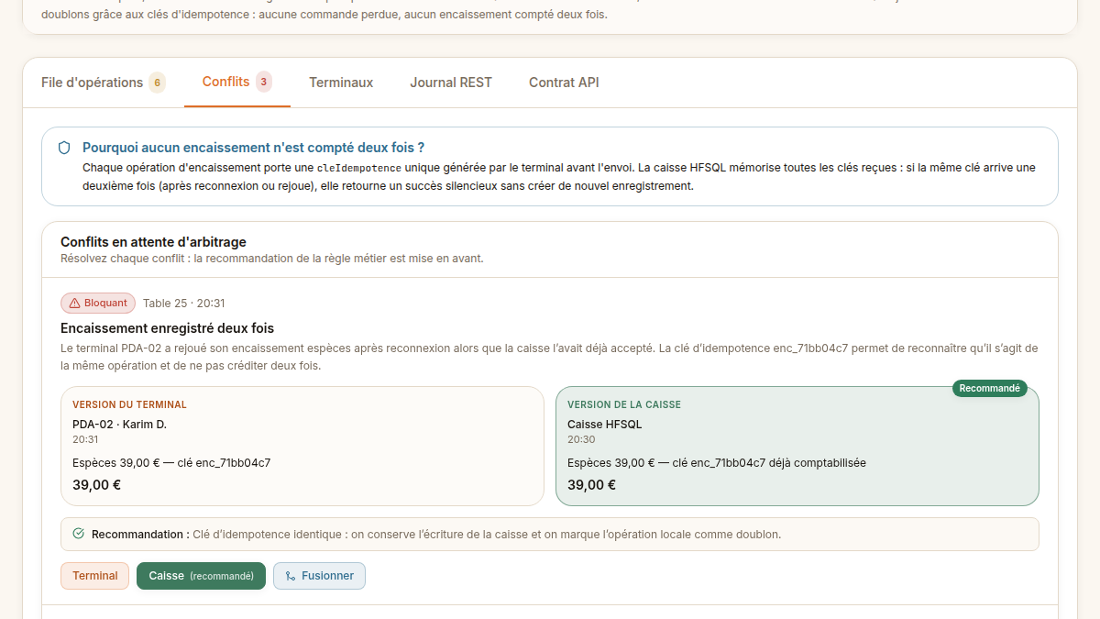Image resolution: width=1100 pixels, height=619 pixels.
Task: Choose the recommended Caisse version button
Action: (x=201, y=576)
